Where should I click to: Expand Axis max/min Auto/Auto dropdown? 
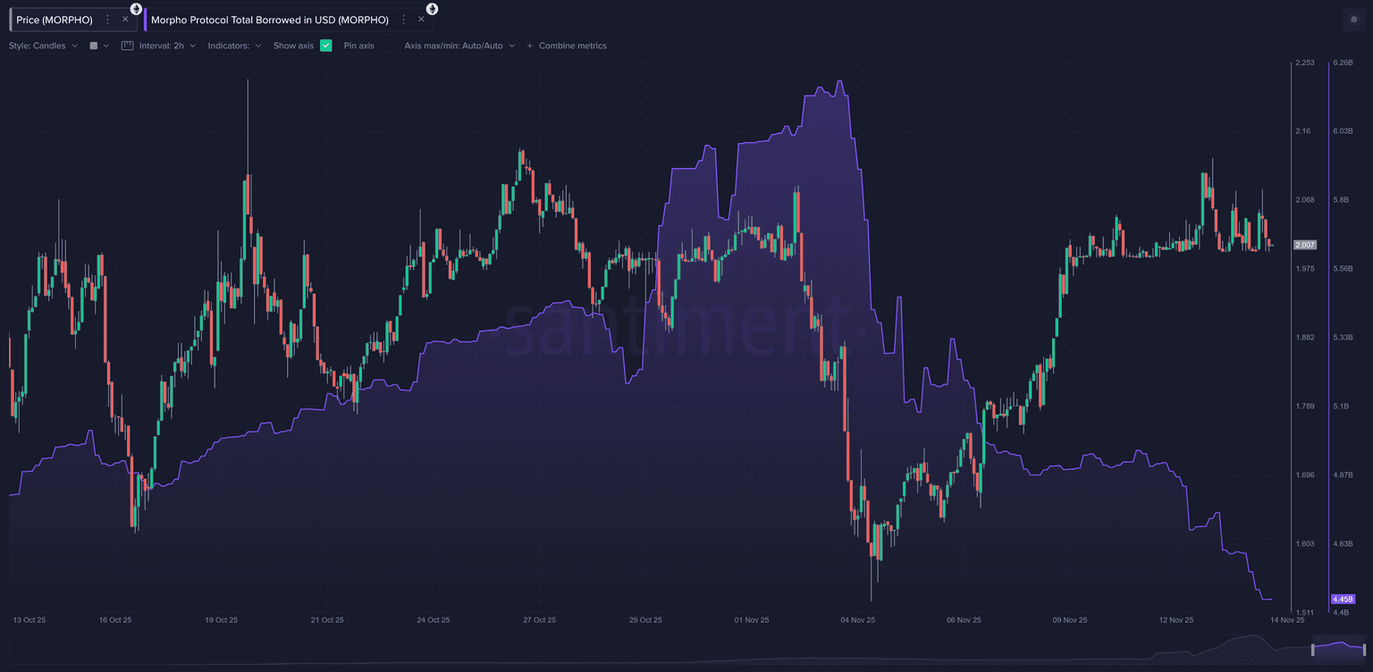point(459,46)
